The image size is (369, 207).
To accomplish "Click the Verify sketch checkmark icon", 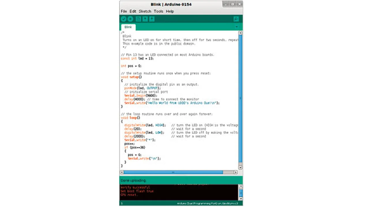I will [123, 19].
